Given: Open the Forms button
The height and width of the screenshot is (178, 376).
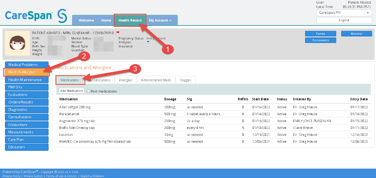Looking at the screenshot, I should [x=320, y=34].
